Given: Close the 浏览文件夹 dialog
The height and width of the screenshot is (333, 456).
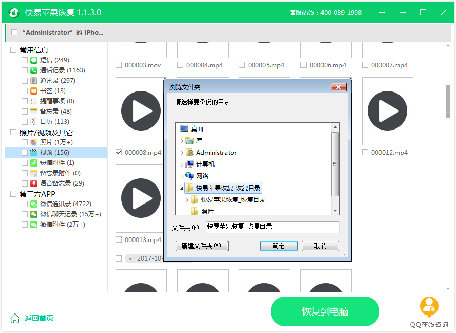Looking at the screenshot, I should click(338, 87).
